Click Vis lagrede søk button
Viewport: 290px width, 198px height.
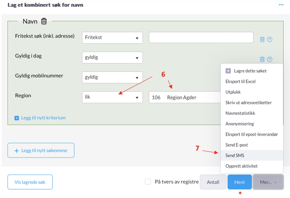30,182
